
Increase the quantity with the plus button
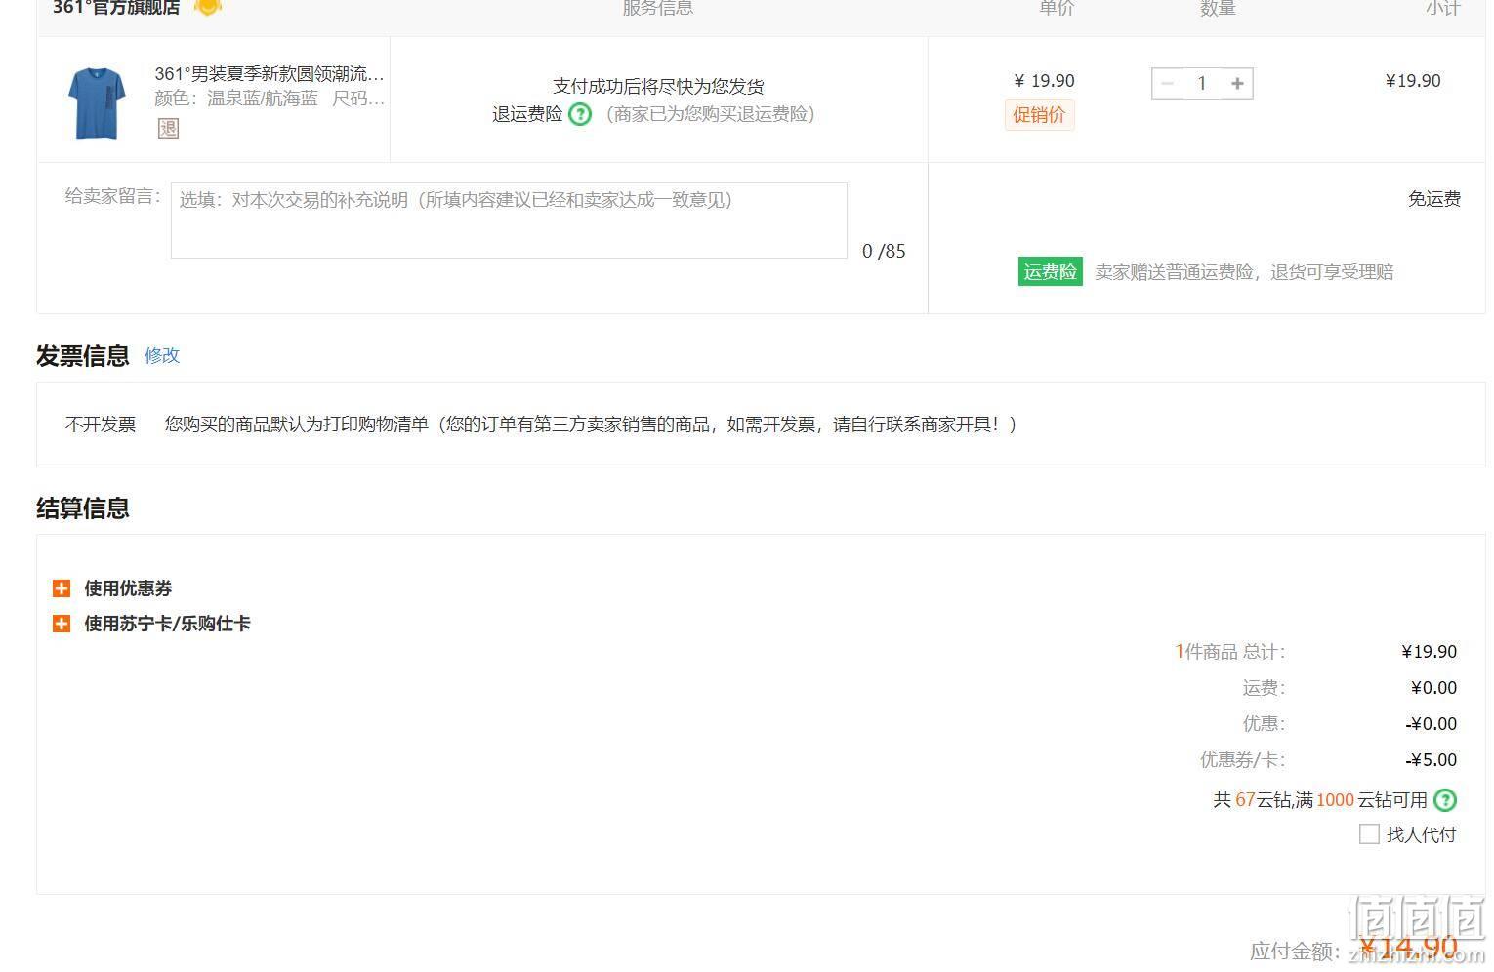pyautogui.click(x=1237, y=84)
